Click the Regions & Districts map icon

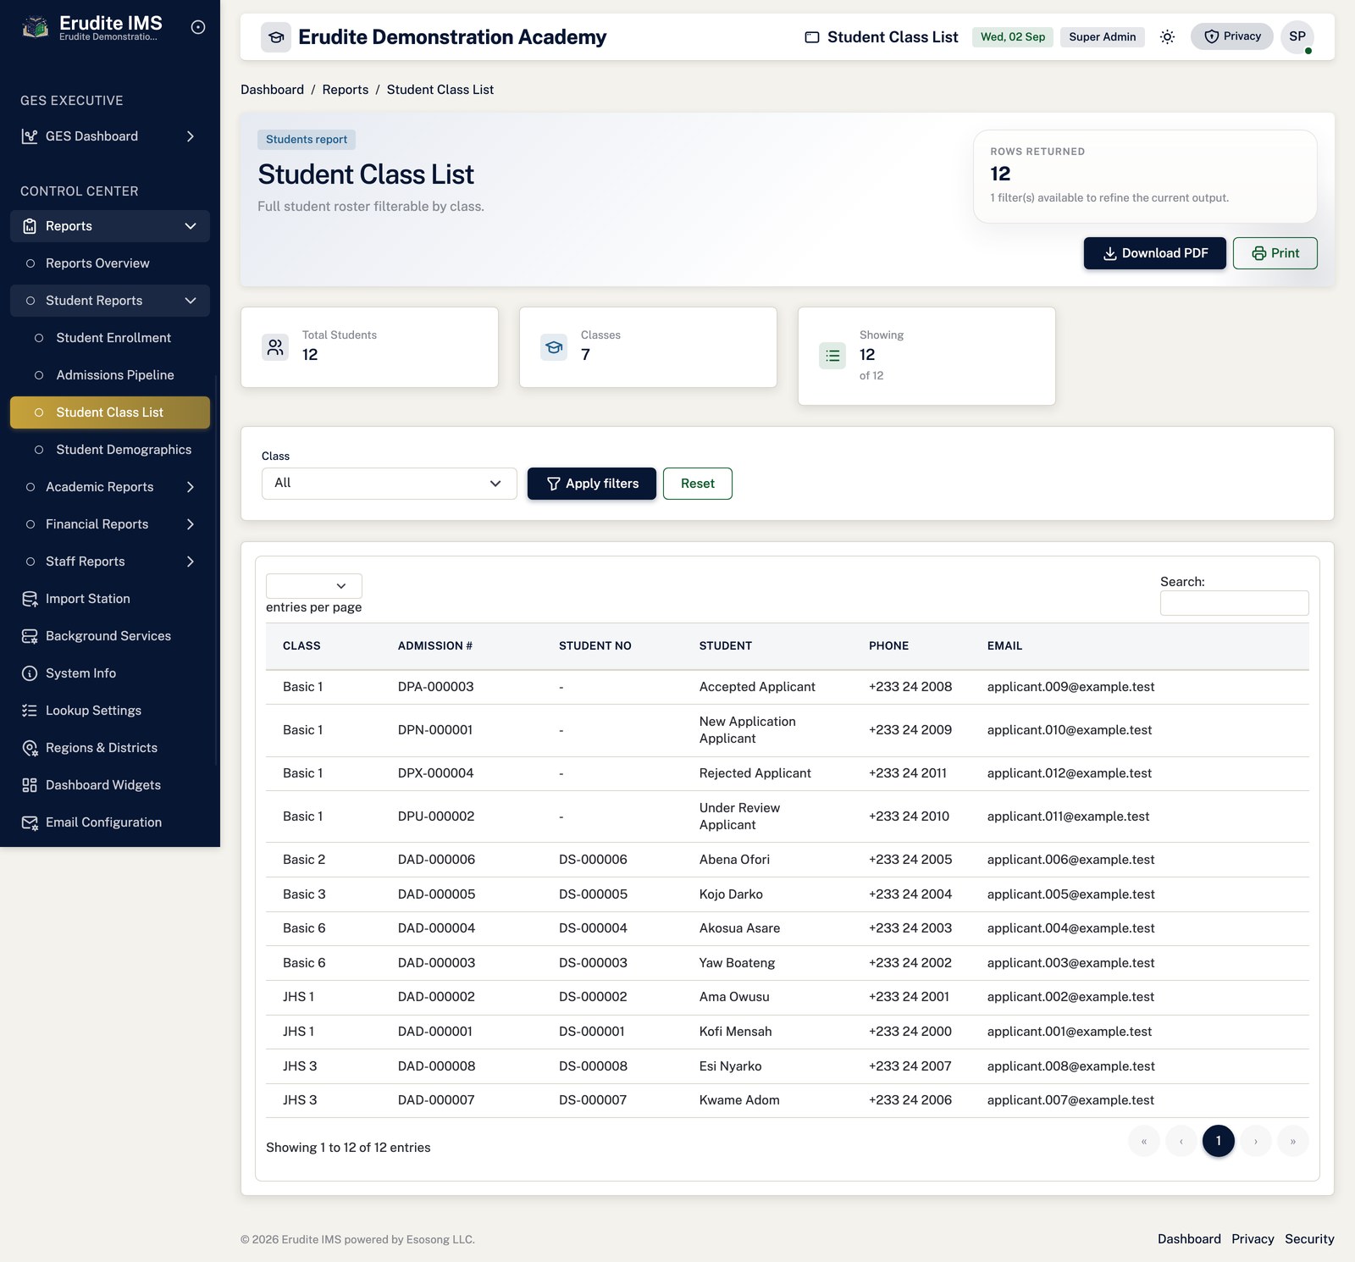click(30, 748)
